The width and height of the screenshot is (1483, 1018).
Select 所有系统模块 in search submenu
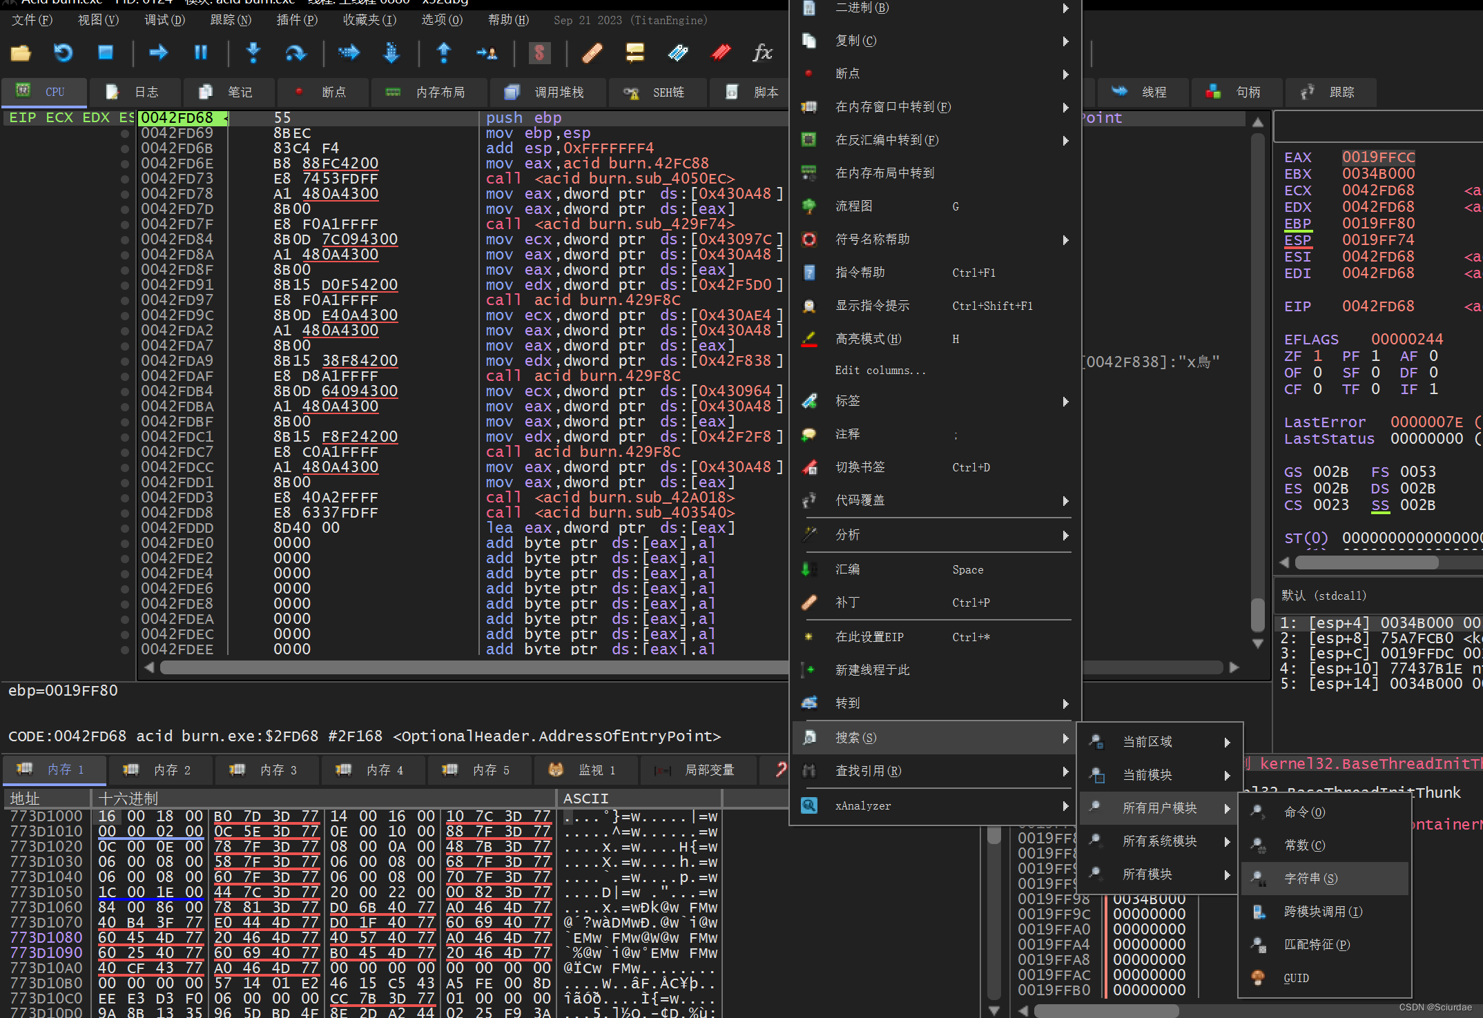pos(1159,841)
